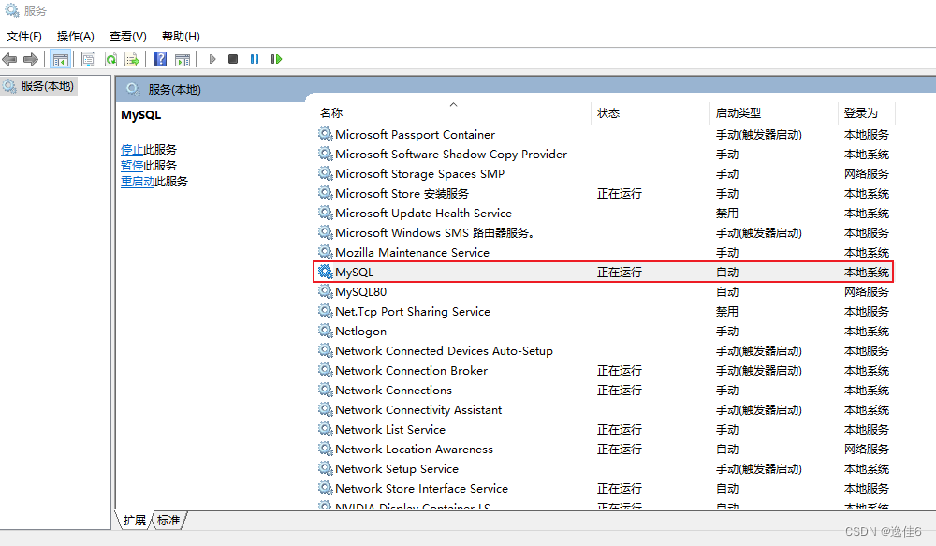Image resolution: width=936 pixels, height=546 pixels.
Task: Toggle the show/hide console tree icon
Action: [x=60, y=59]
